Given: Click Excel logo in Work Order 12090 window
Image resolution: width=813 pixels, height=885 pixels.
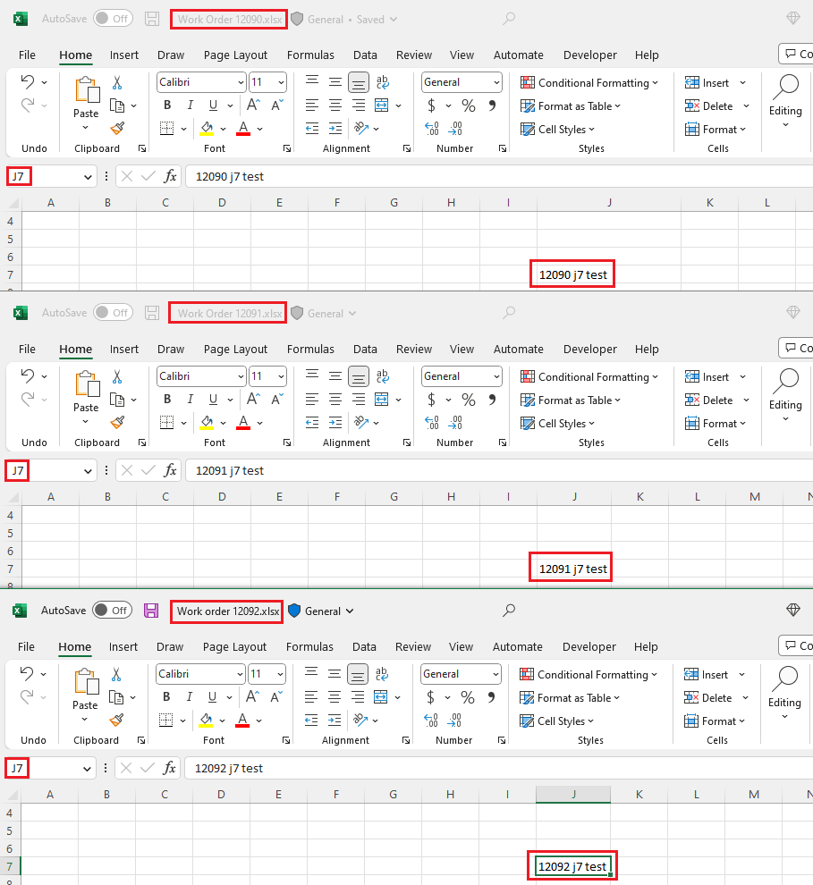Looking at the screenshot, I should (x=21, y=19).
